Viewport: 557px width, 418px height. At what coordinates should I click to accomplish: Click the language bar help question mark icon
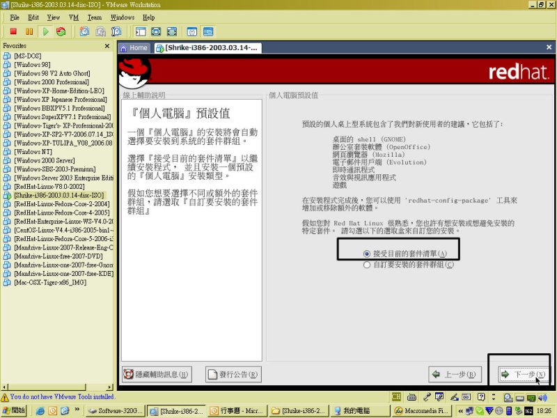click(x=481, y=396)
